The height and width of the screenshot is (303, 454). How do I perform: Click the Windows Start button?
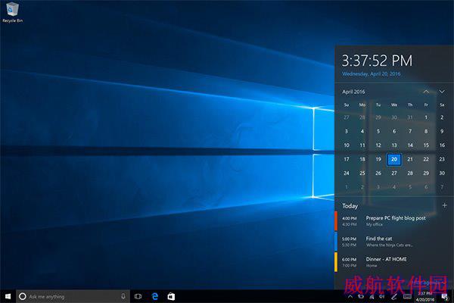point(8,296)
